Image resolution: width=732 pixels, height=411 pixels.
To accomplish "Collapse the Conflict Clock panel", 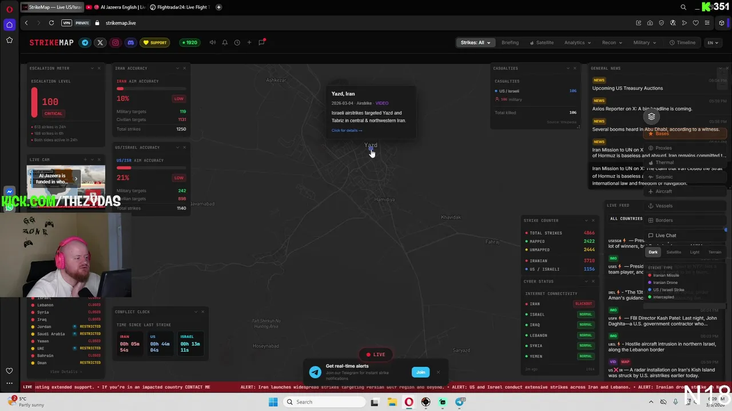I will click(196, 312).
